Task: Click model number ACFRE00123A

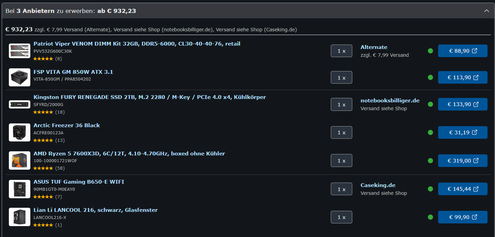Action: coord(48,133)
